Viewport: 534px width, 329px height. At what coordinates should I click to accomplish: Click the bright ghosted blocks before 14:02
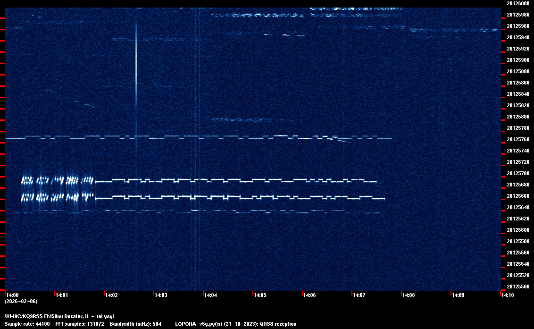click(x=58, y=188)
